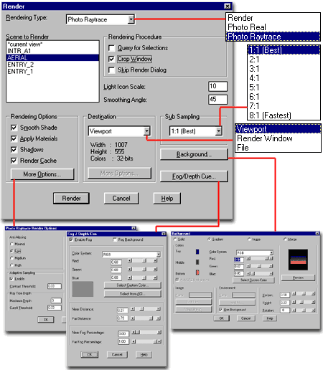Screen dimensions: 323x370
Task: Select Solid background radio button
Action: pyautogui.click(x=175, y=239)
